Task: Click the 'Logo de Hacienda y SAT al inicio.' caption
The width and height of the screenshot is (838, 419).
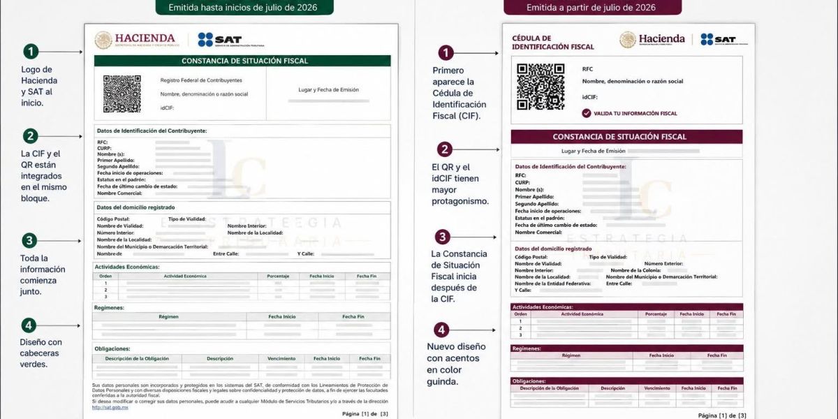Action: click(38, 86)
